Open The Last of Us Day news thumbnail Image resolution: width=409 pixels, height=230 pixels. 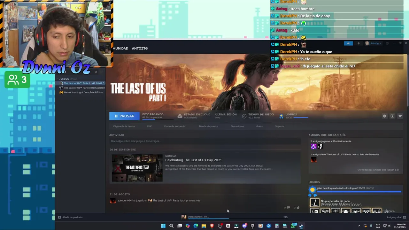[x=137, y=168]
